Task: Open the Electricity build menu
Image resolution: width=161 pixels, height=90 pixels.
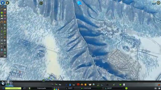Action: point(66,84)
